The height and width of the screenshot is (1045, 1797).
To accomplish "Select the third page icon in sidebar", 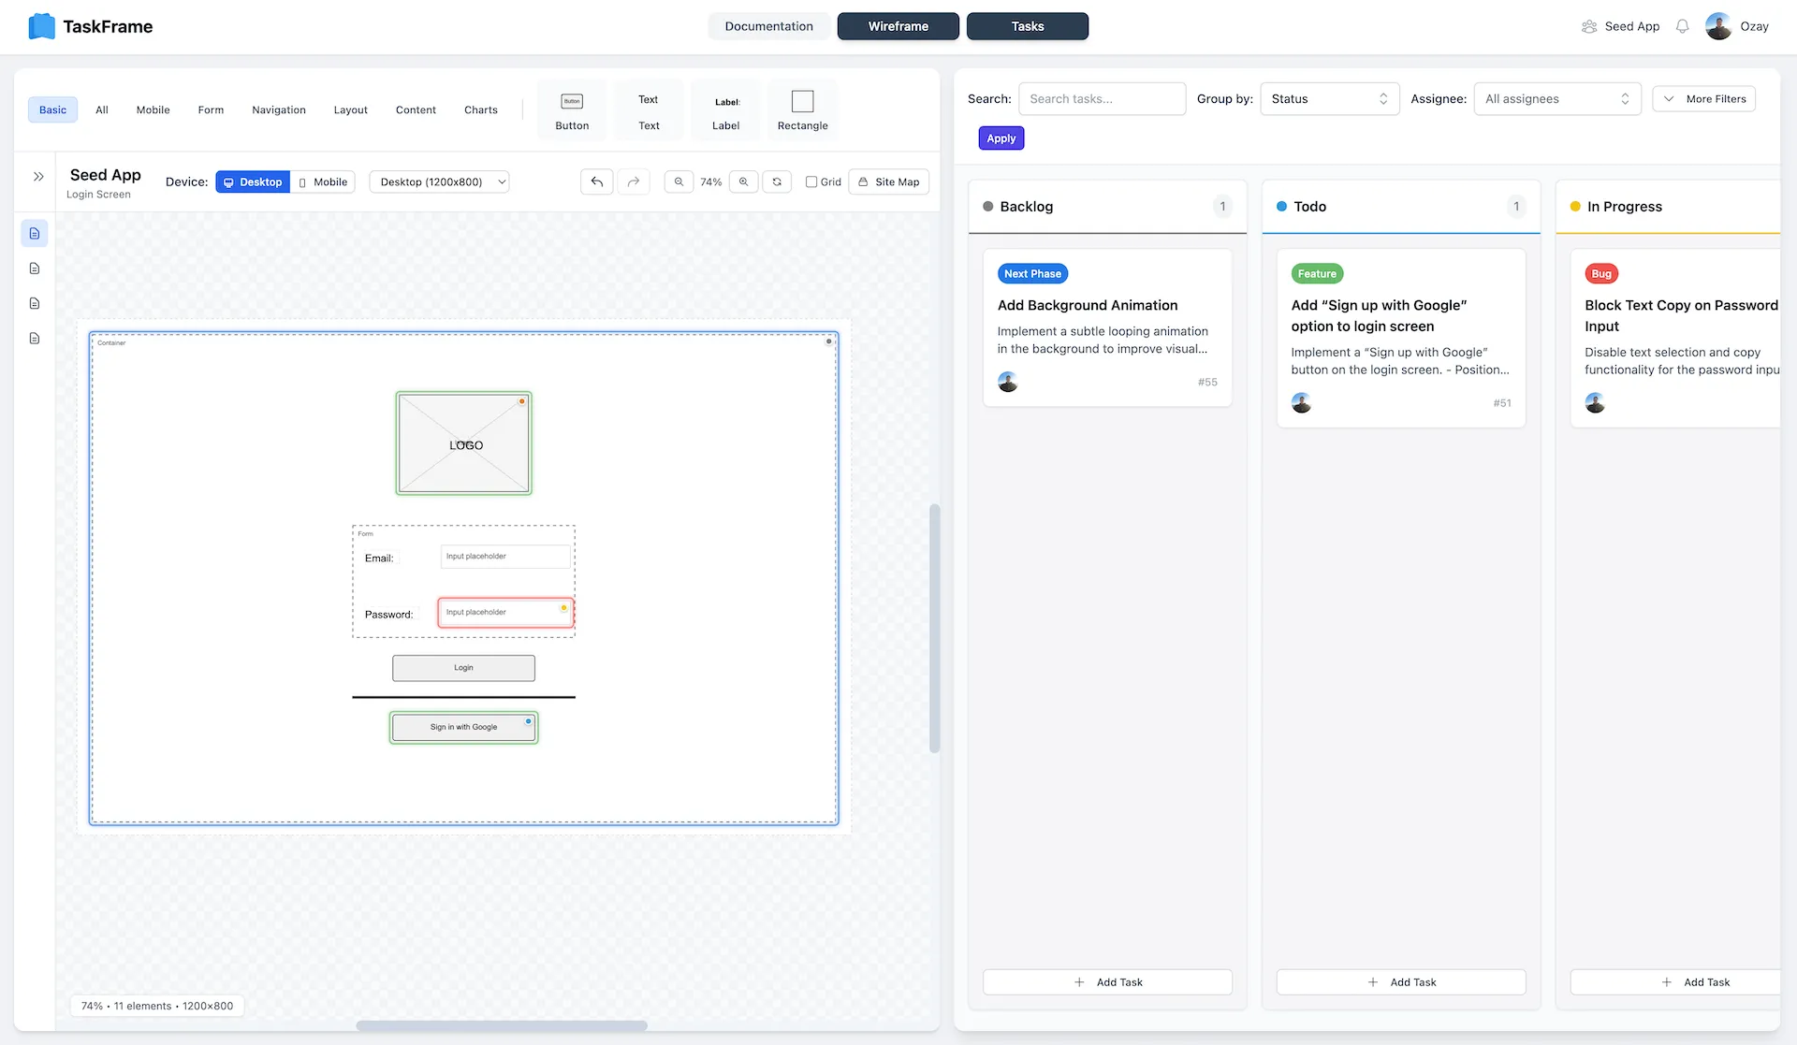I will [x=35, y=303].
